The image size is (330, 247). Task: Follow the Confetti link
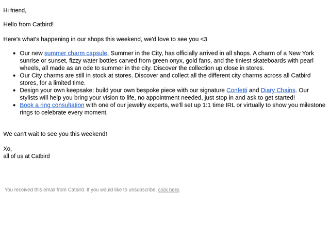(237, 90)
